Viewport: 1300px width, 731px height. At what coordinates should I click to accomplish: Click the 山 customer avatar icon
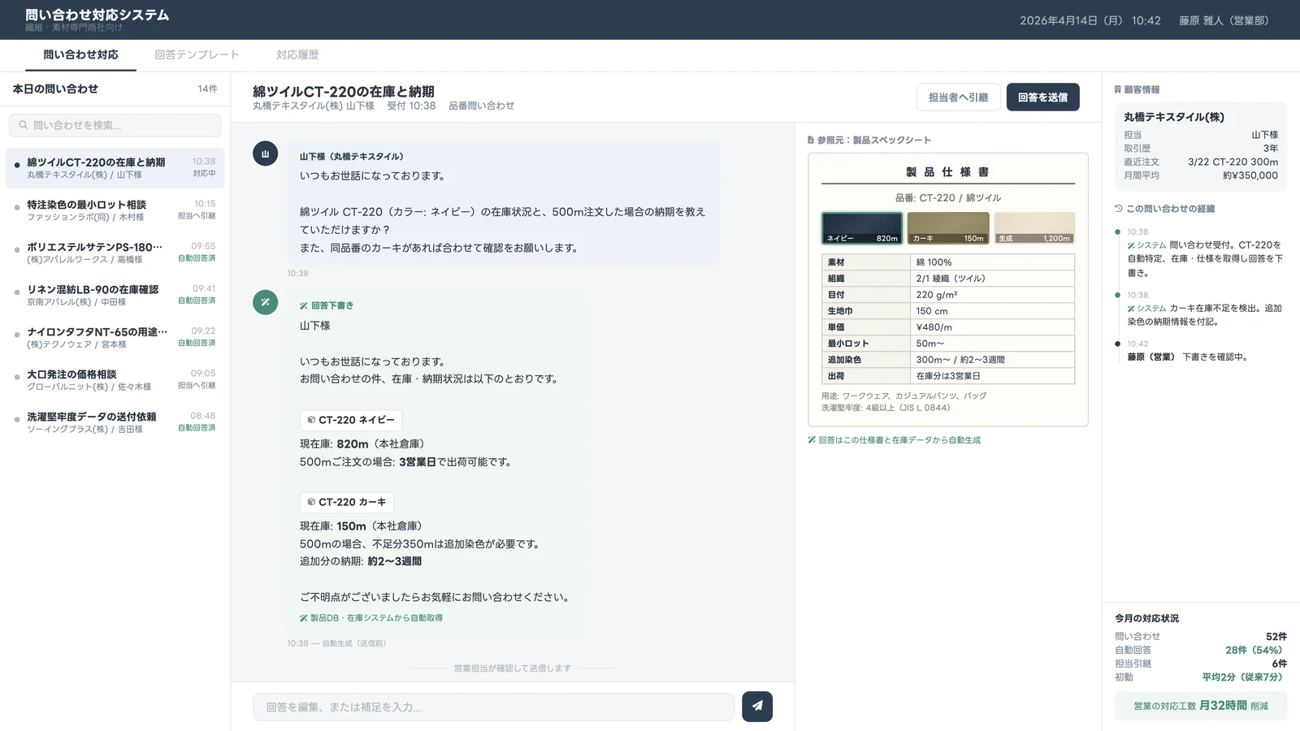point(265,154)
